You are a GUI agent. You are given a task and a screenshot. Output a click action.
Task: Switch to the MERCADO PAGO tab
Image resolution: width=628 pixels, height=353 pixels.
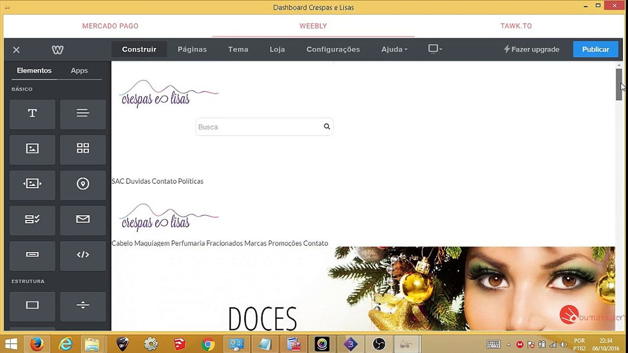click(x=110, y=26)
